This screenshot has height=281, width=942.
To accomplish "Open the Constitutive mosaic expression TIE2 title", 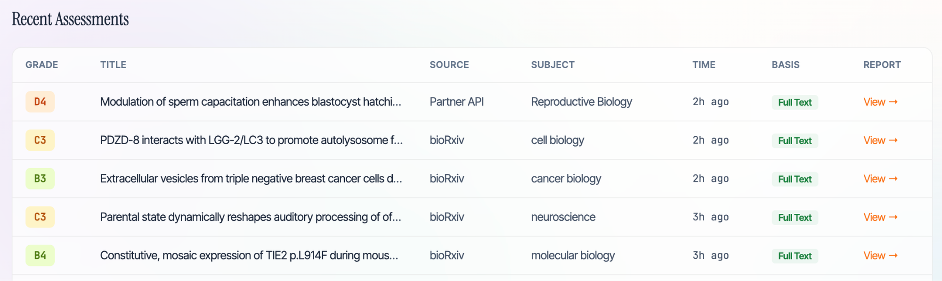I will tap(249, 256).
